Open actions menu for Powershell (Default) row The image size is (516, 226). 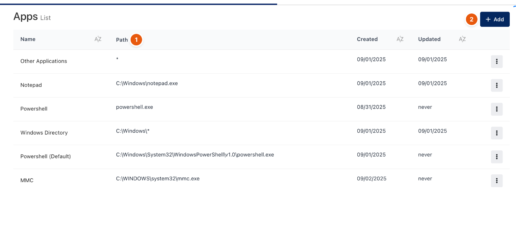coord(497,157)
